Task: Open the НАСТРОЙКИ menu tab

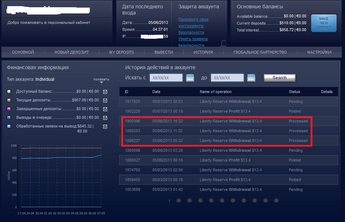Action: [319, 52]
